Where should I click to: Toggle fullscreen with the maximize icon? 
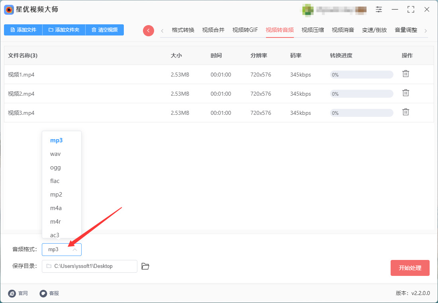[411, 9]
